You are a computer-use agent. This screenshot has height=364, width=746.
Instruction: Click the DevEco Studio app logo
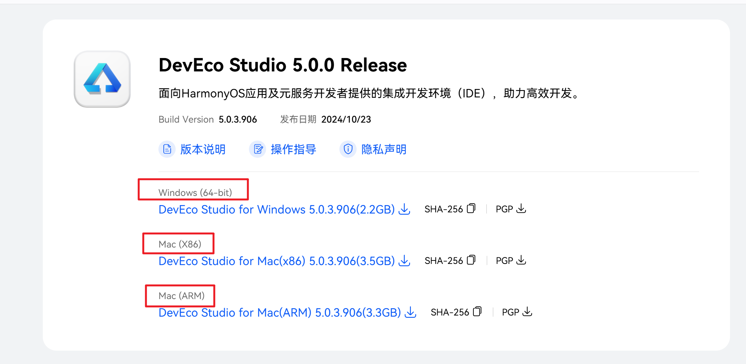102,79
